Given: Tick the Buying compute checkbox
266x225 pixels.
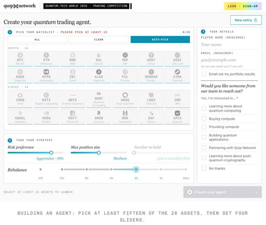Looking at the screenshot, I should 204,119.
